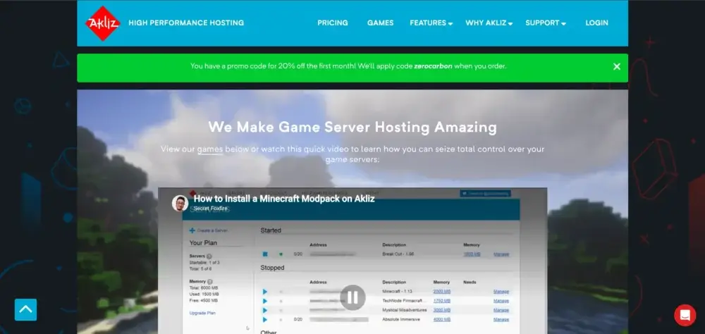Viewport: 705px width, 334px height.
Task: Click the 'Secret Foxfire' channel name
Action: point(210,209)
